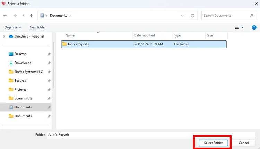Click the Up one level arrow
260x149 pixels.
click(x=32, y=16)
